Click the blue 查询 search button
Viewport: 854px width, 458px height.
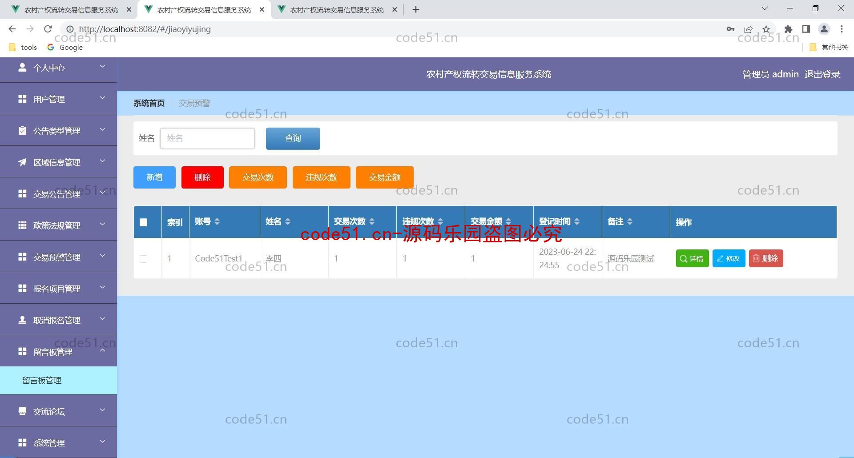(x=293, y=138)
